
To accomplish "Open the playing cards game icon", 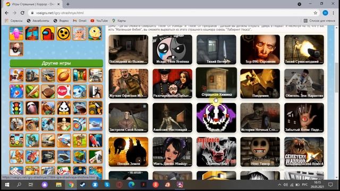I will [x=96, y=157].
